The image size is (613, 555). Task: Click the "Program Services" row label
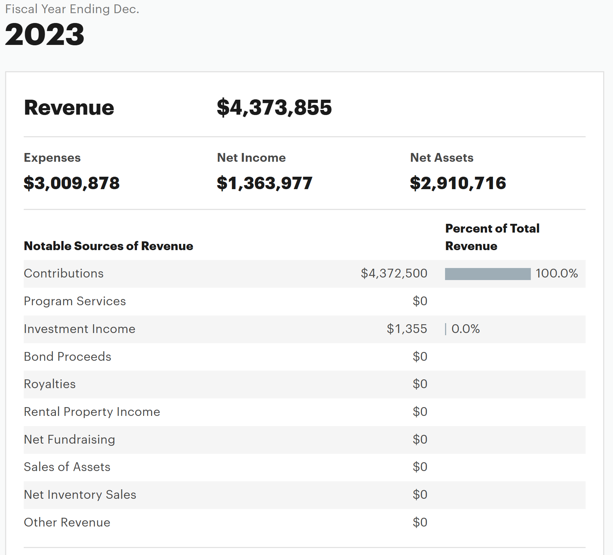[x=75, y=301]
